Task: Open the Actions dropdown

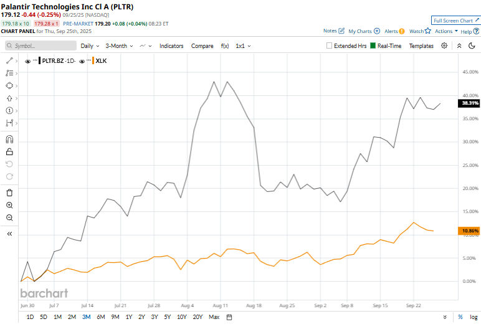Action: coord(446,31)
